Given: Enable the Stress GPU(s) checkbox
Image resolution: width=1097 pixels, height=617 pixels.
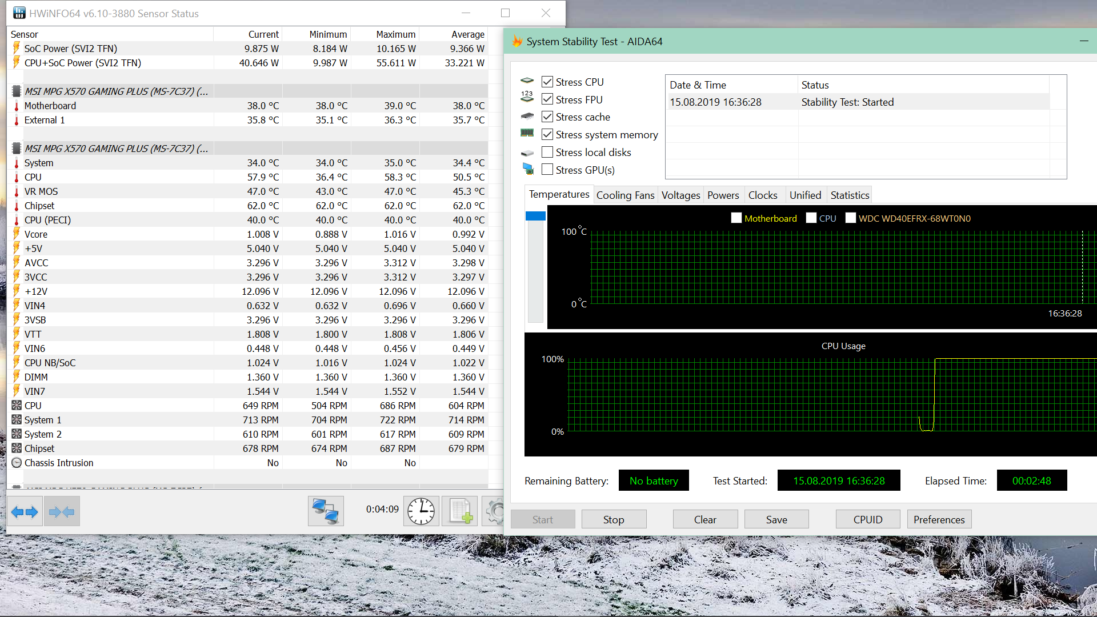Looking at the screenshot, I should click(x=547, y=170).
